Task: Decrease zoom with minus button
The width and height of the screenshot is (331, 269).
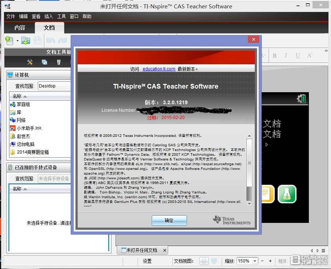Action: 262,261
